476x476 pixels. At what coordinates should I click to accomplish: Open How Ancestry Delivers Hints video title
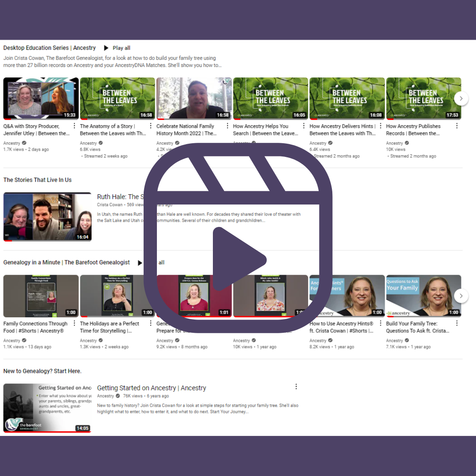coord(342,130)
